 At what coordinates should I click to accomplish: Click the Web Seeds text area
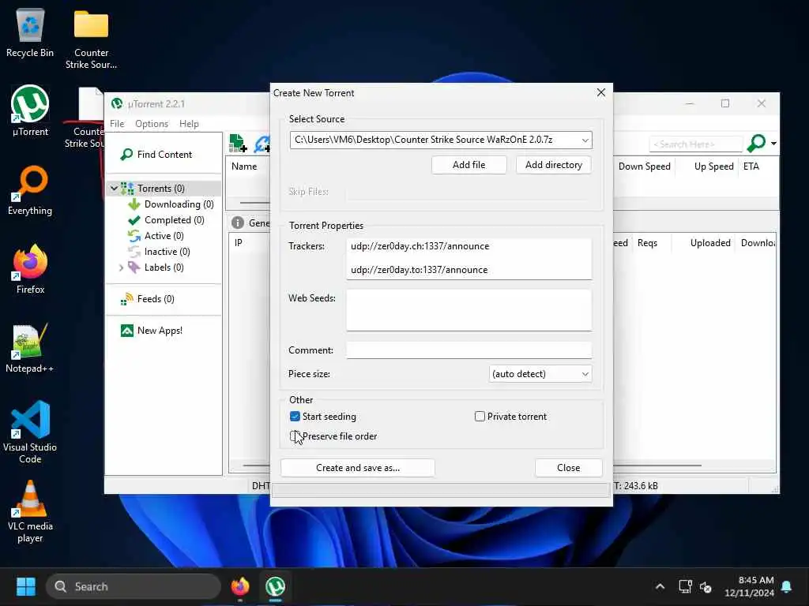click(x=469, y=309)
